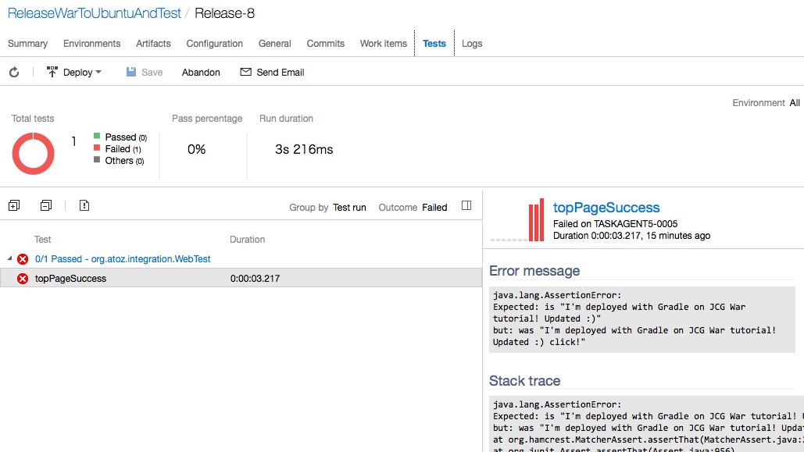Open the Logs tab
This screenshot has height=452, width=804.
tap(472, 44)
